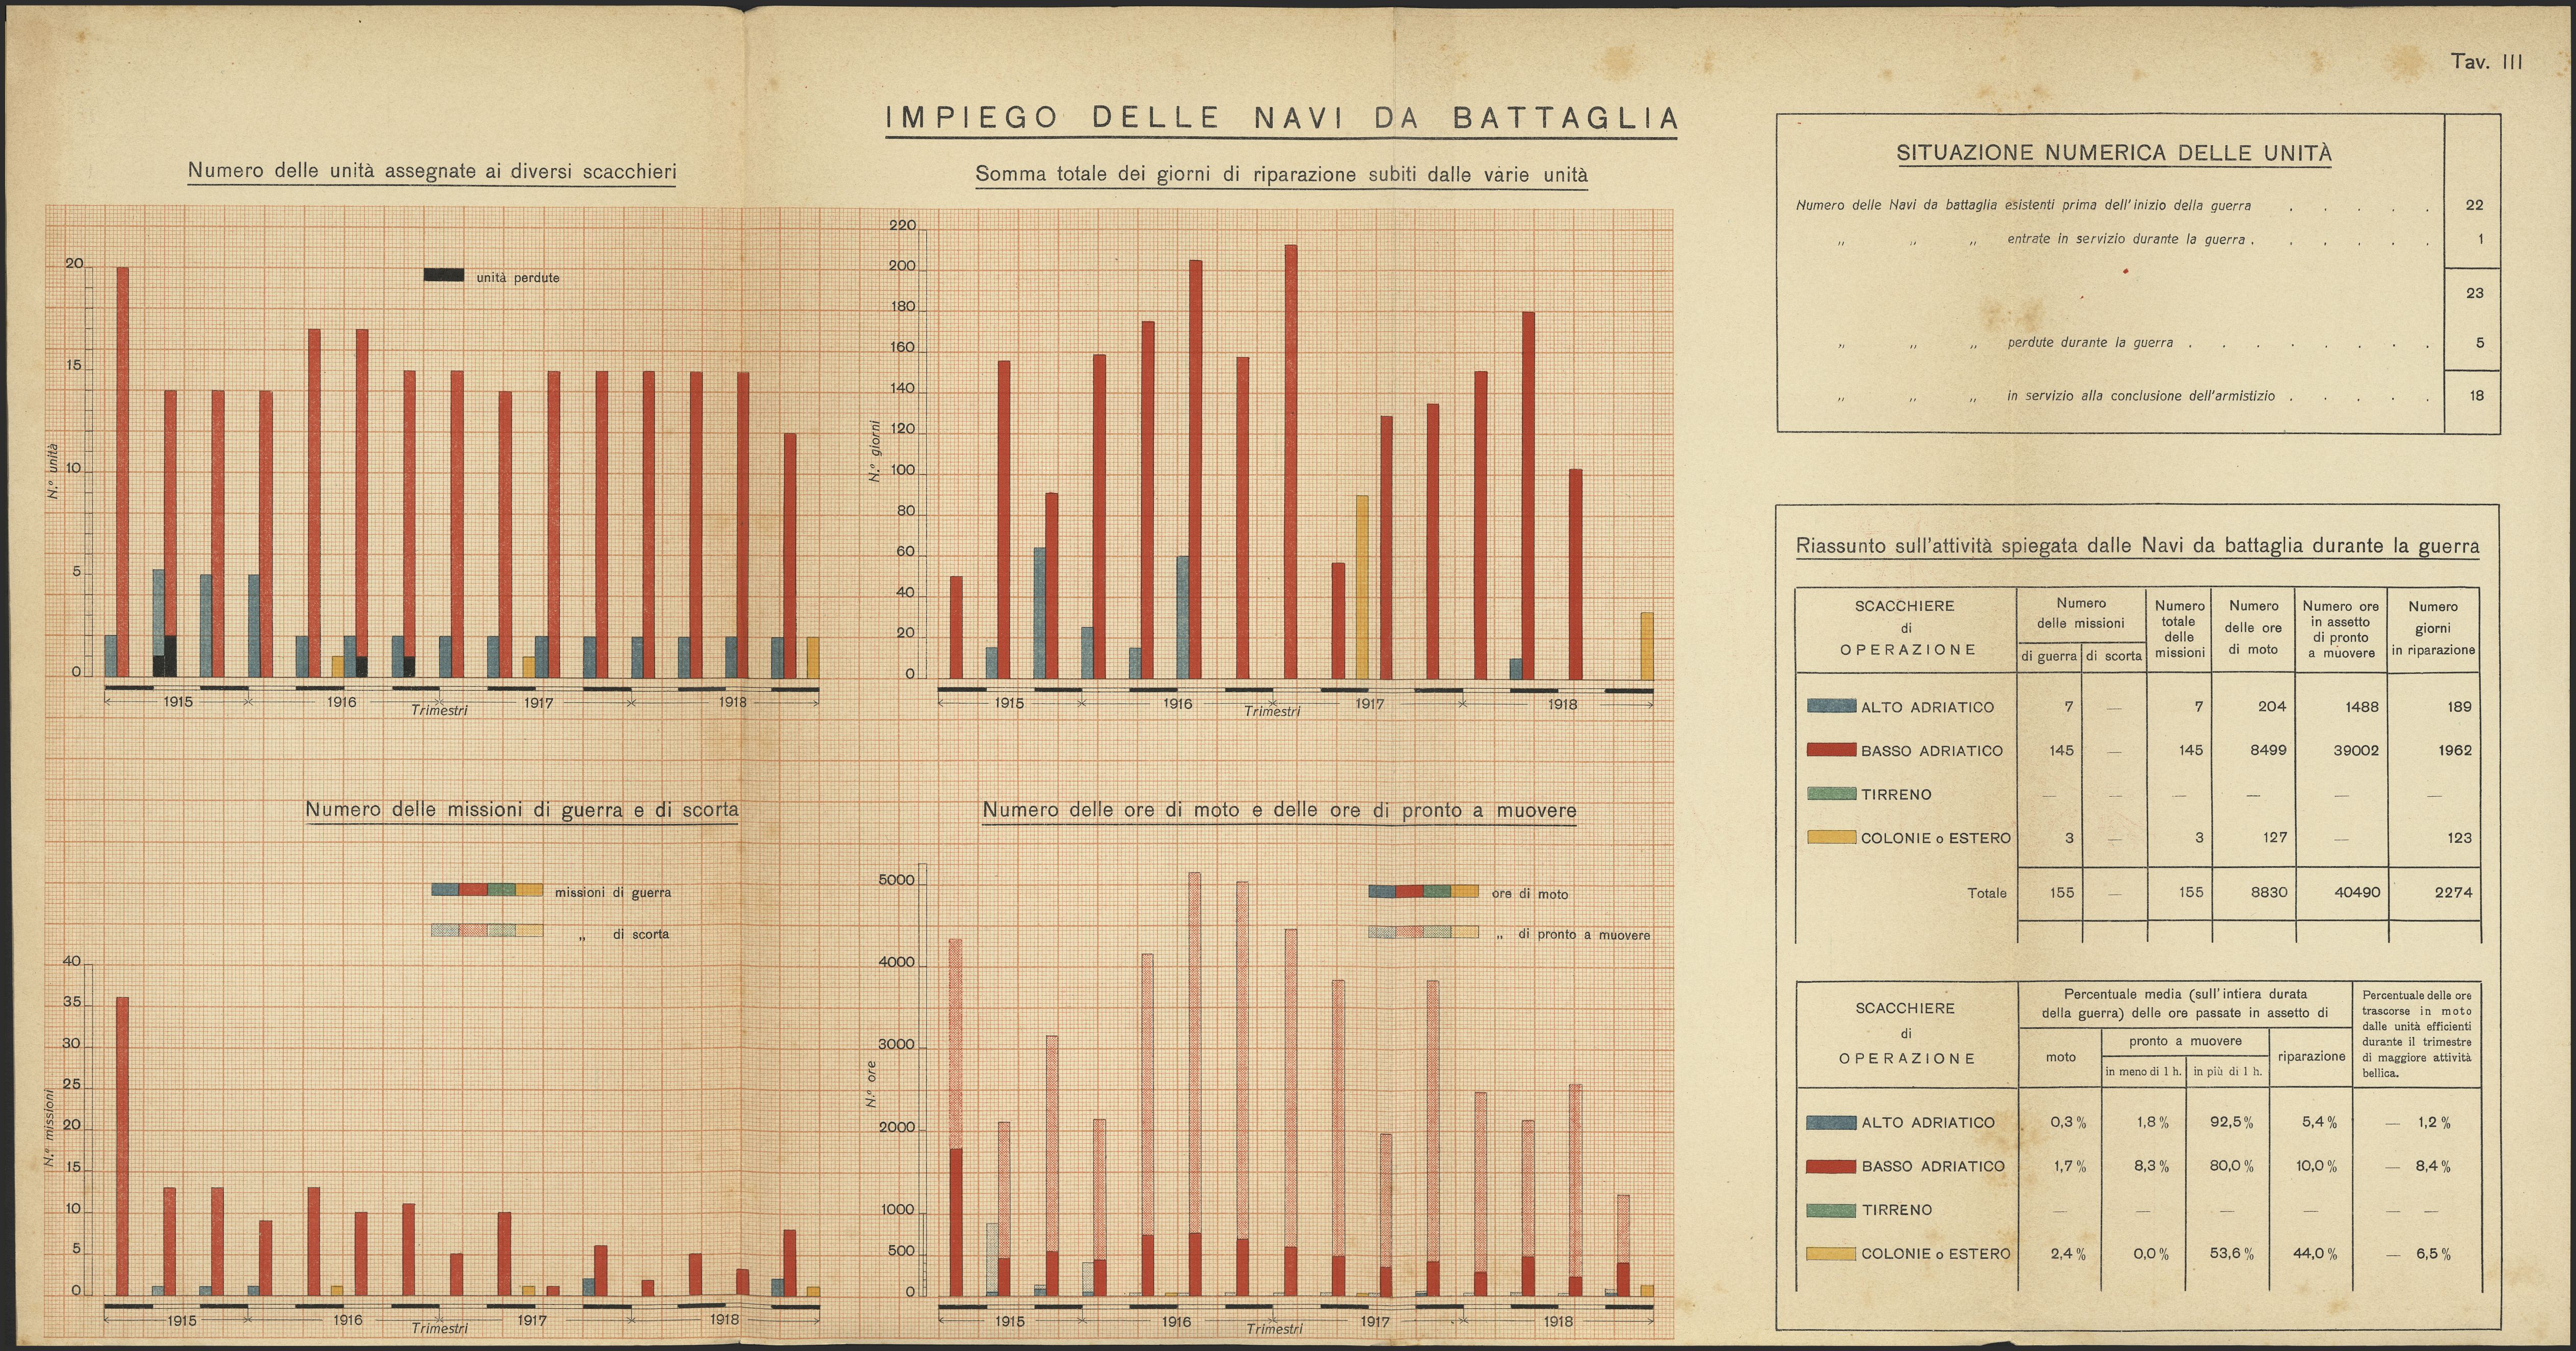Click the 'Numero delle ore di moto' chart title
This screenshot has width=2576, height=1351.
click(x=1279, y=810)
